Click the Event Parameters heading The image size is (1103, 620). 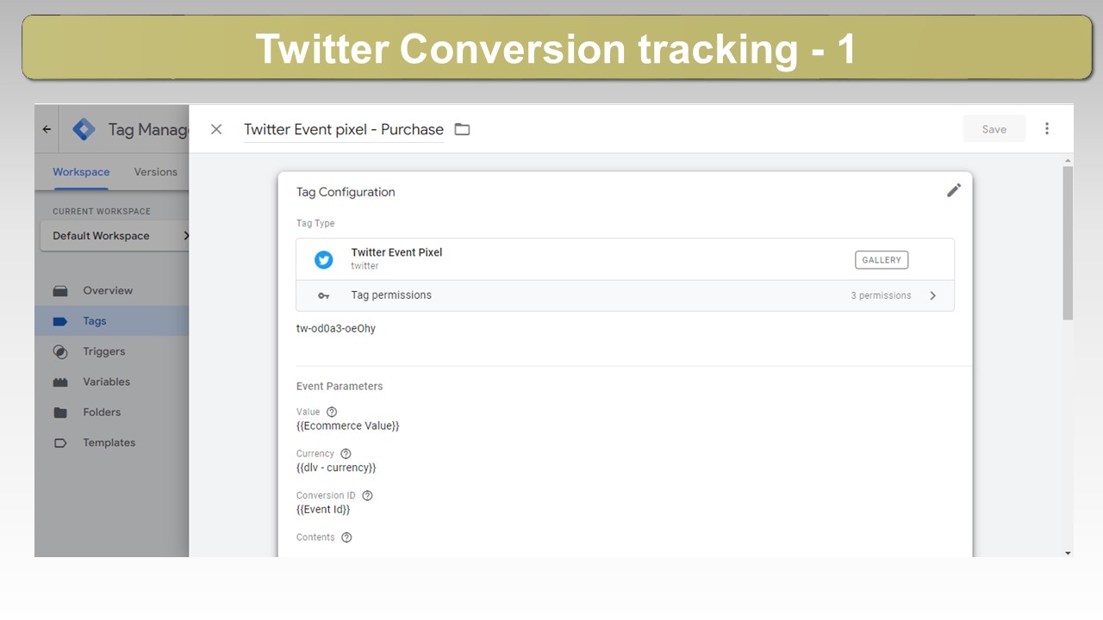click(340, 386)
